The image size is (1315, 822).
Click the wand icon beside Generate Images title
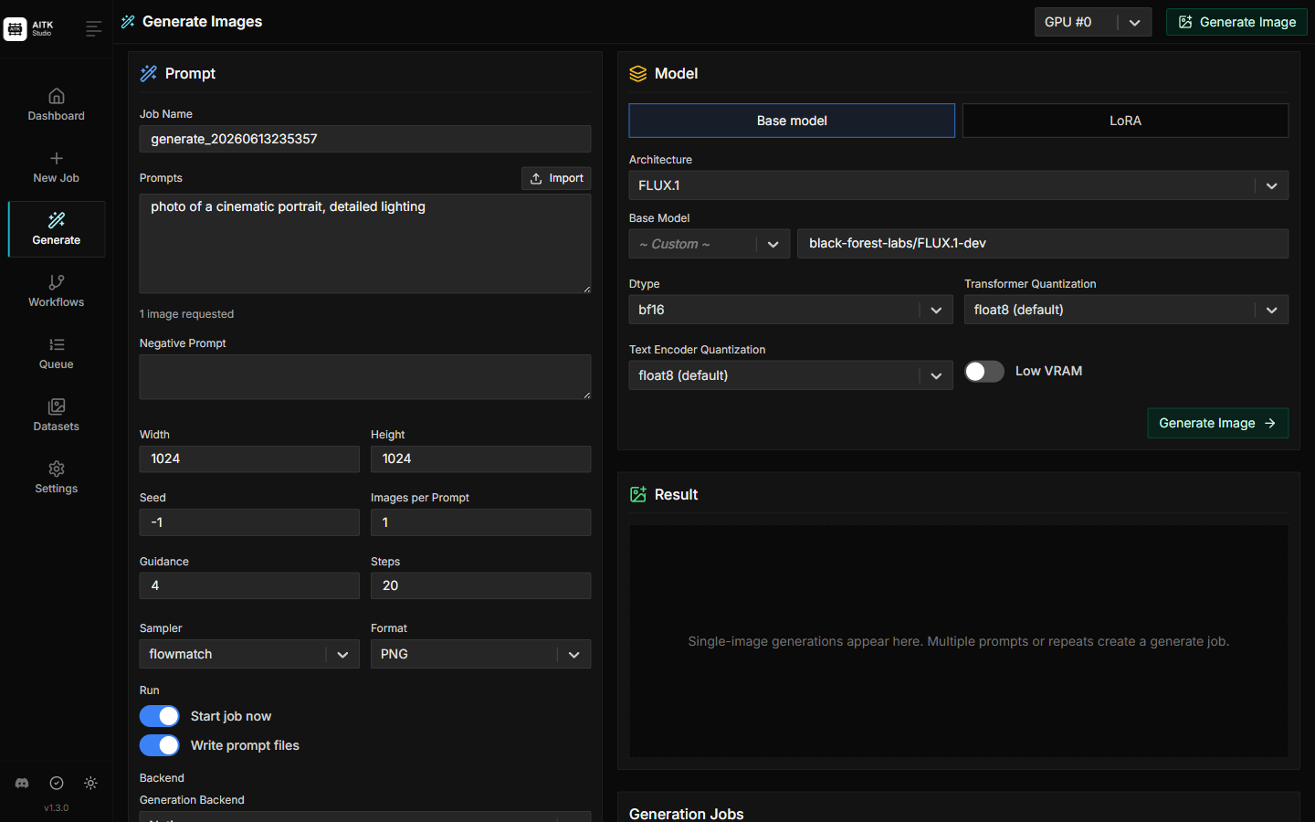tap(128, 22)
